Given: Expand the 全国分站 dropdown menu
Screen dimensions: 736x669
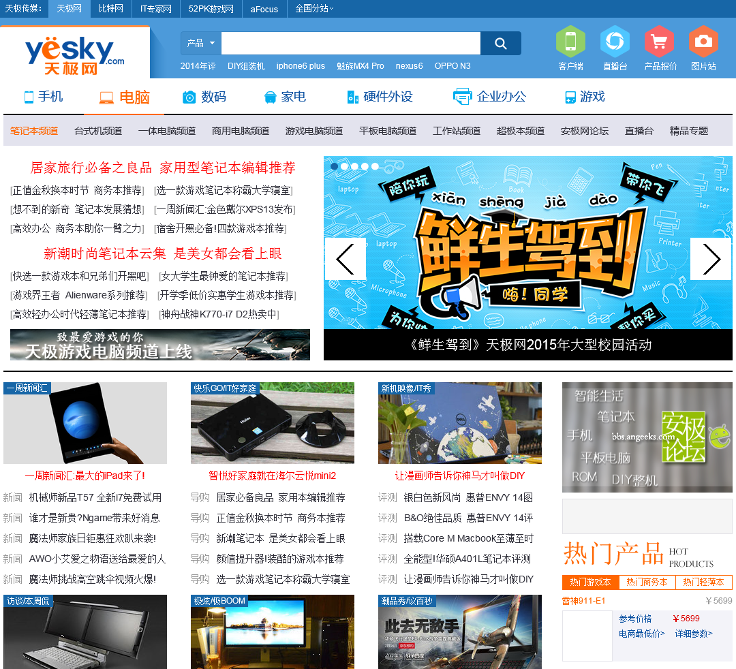Looking at the screenshot, I should coord(314,8).
